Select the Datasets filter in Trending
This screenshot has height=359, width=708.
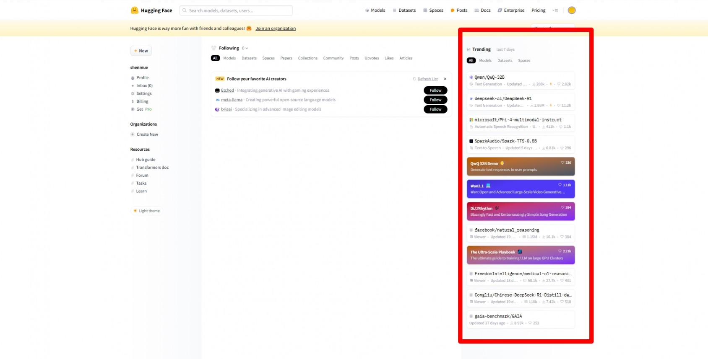click(505, 61)
